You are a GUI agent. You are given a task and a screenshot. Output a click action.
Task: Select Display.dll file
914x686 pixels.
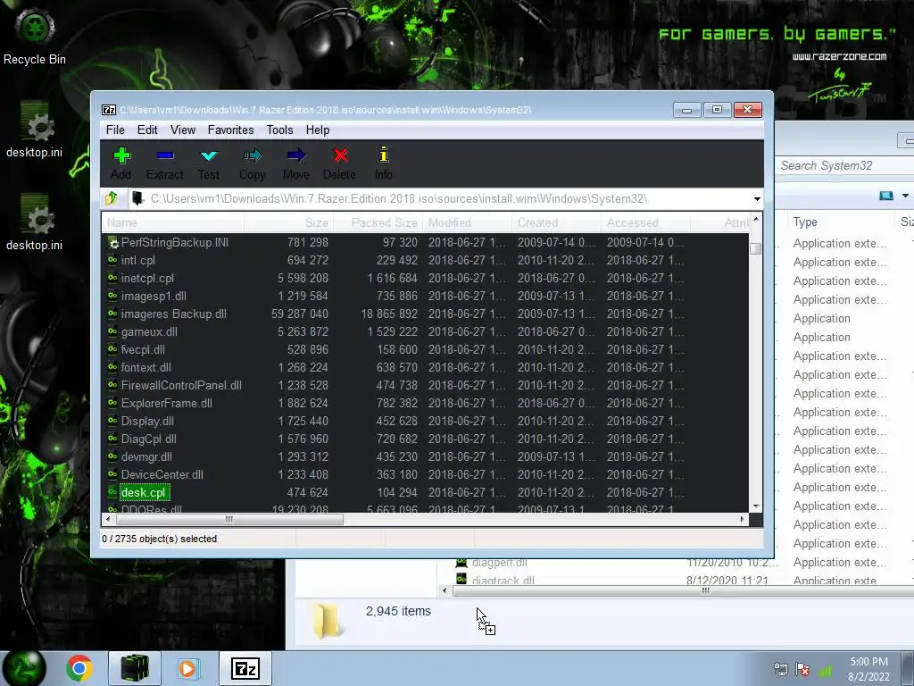point(147,421)
